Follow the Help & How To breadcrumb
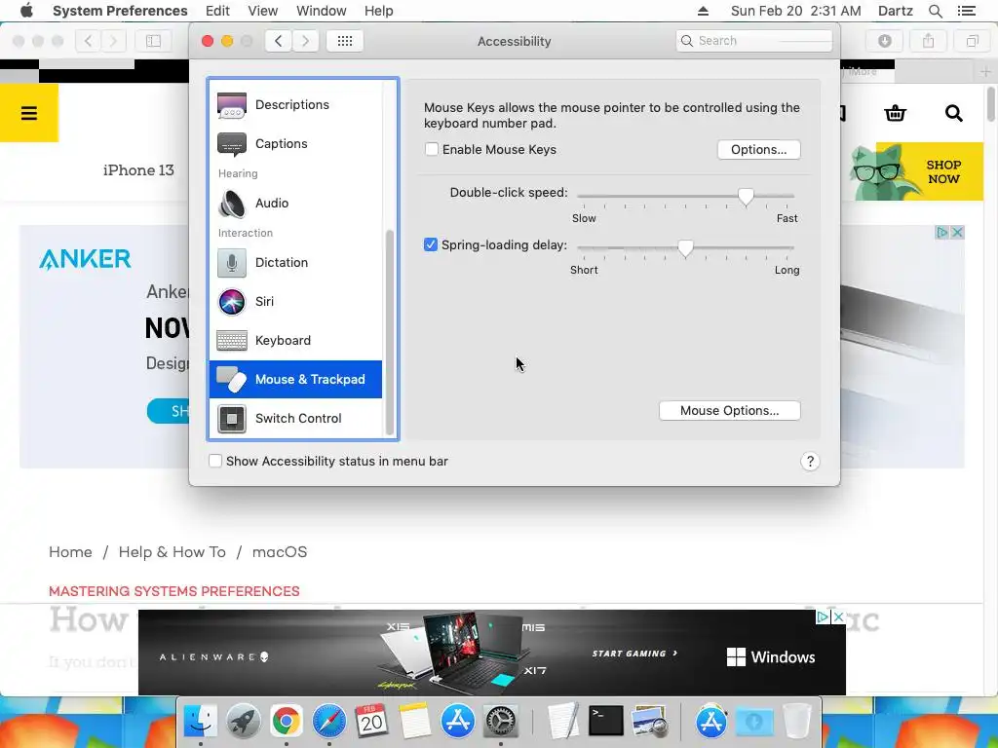998x748 pixels. click(172, 552)
